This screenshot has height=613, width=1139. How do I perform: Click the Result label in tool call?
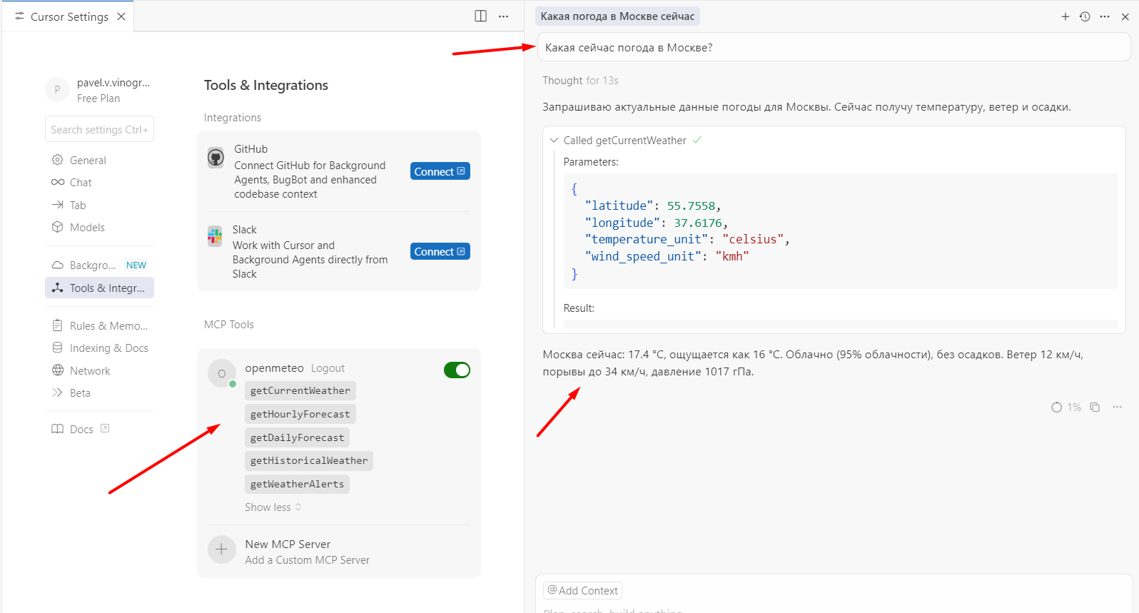tap(579, 308)
